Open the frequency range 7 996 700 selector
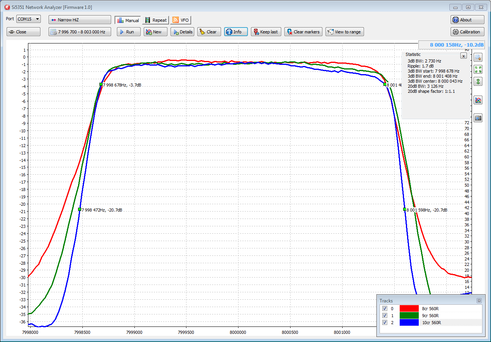The height and width of the screenshot is (342, 491). click(x=80, y=32)
